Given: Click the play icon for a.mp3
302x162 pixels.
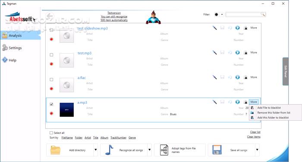Looking at the screenshot, I should tap(238, 102).
